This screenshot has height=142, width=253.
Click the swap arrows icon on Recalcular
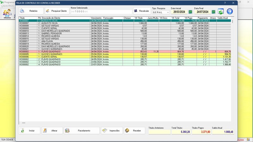click(x=136, y=11)
